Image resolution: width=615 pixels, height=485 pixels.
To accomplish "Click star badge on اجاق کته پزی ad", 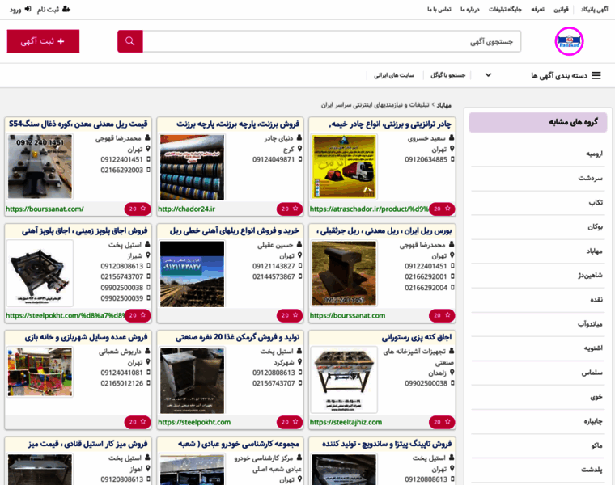I will click(442, 422).
